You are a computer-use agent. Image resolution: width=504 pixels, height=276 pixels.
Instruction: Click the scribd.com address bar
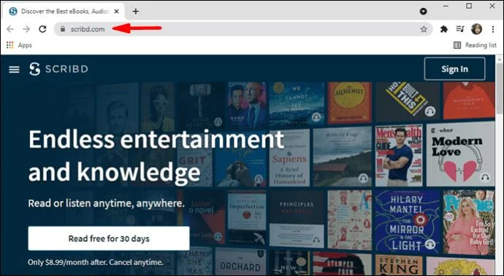point(243,29)
